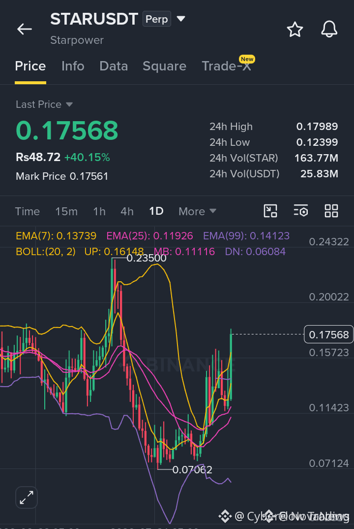Select the 15m chart interval
354x529 pixels.
click(66, 211)
